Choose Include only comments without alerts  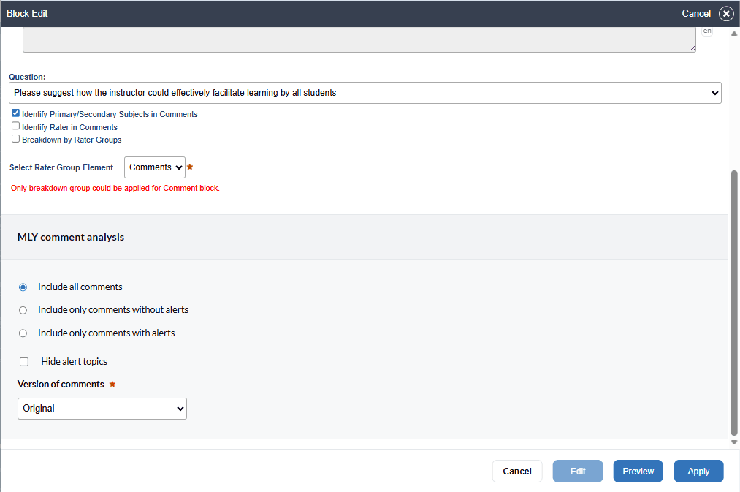[x=23, y=310]
